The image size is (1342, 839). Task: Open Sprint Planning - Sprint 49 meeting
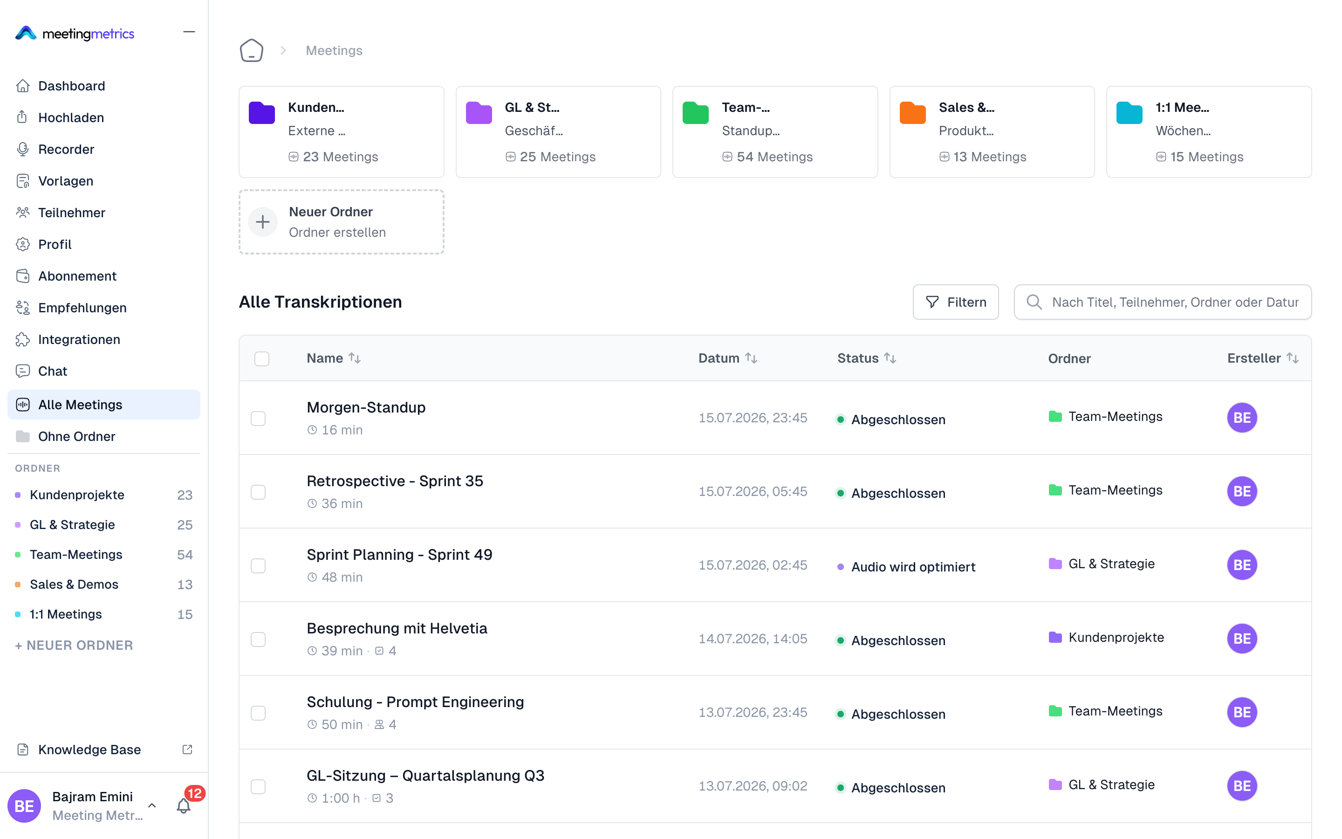pyautogui.click(x=399, y=554)
